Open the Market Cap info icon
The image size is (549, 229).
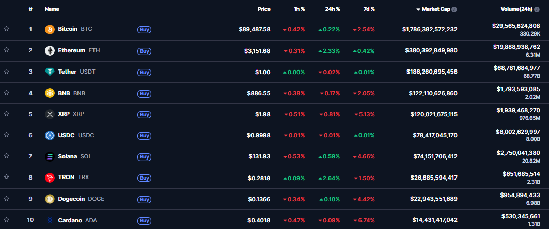coord(454,9)
